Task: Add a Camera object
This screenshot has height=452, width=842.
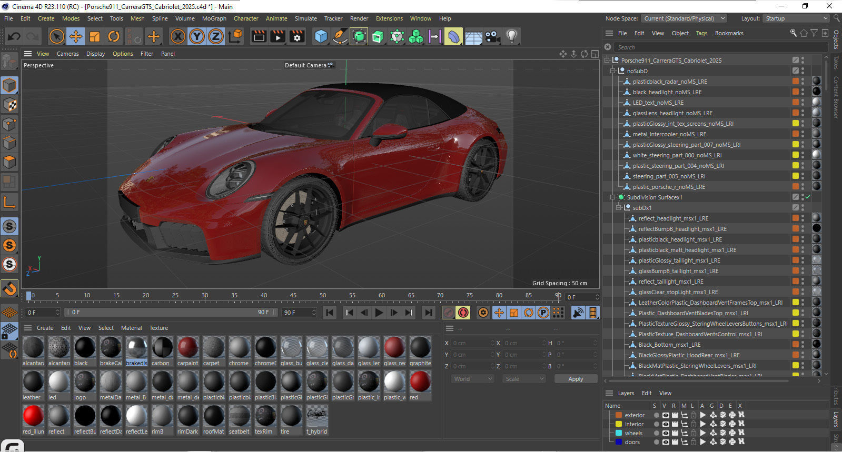Action: [x=492, y=36]
